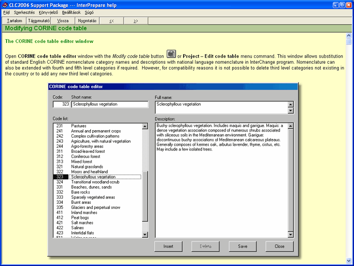Open the Szerkesztés menu
Viewport: 354px width, 266px height.
pyautogui.click(x=24, y=12)
